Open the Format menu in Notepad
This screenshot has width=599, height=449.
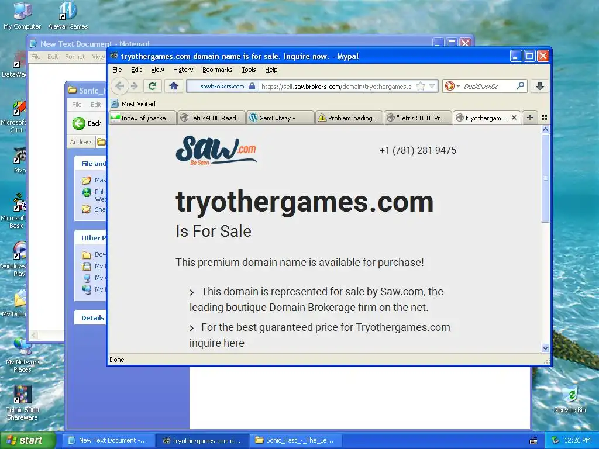click(x=75, y=57)
